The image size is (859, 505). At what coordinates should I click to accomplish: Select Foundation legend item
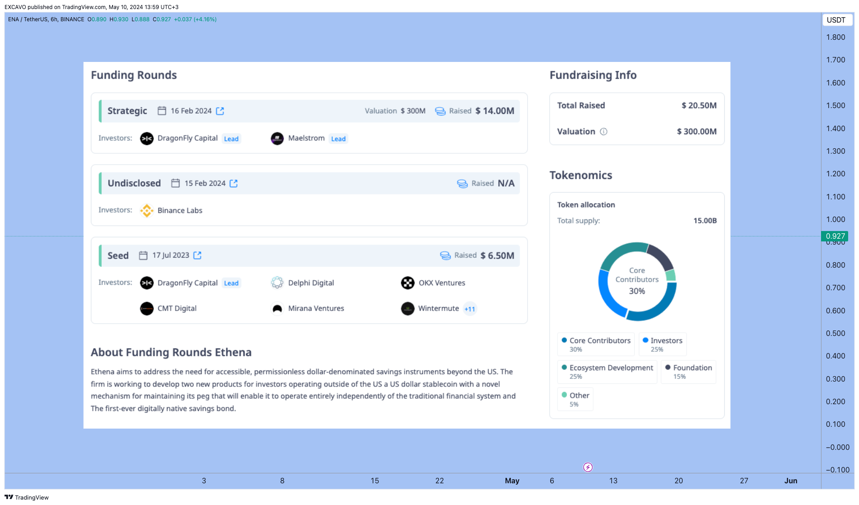point(689,372)
